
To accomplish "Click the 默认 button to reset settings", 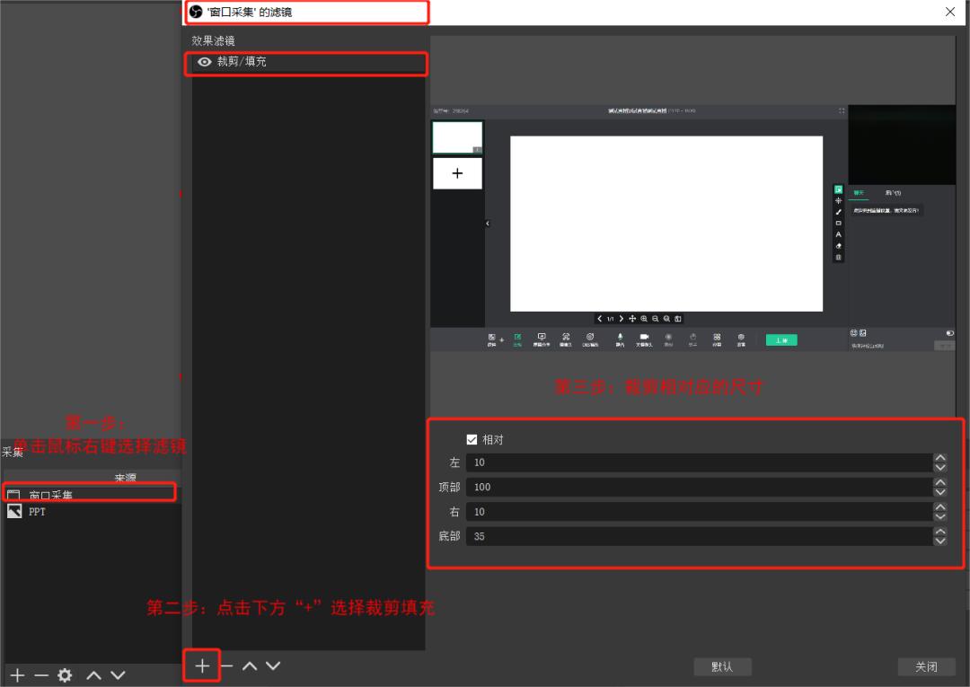I will click(722, 666).
